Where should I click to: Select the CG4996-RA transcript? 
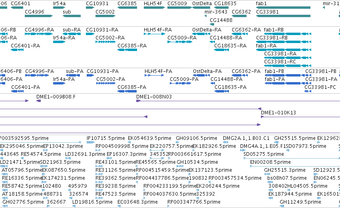click(x=39, y=34)
